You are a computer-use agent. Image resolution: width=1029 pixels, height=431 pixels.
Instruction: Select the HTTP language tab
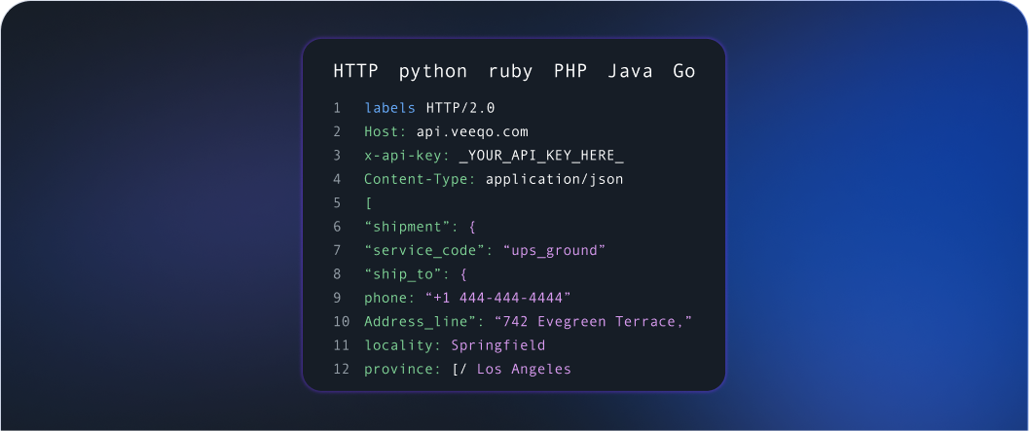click(x=355, y=71)
